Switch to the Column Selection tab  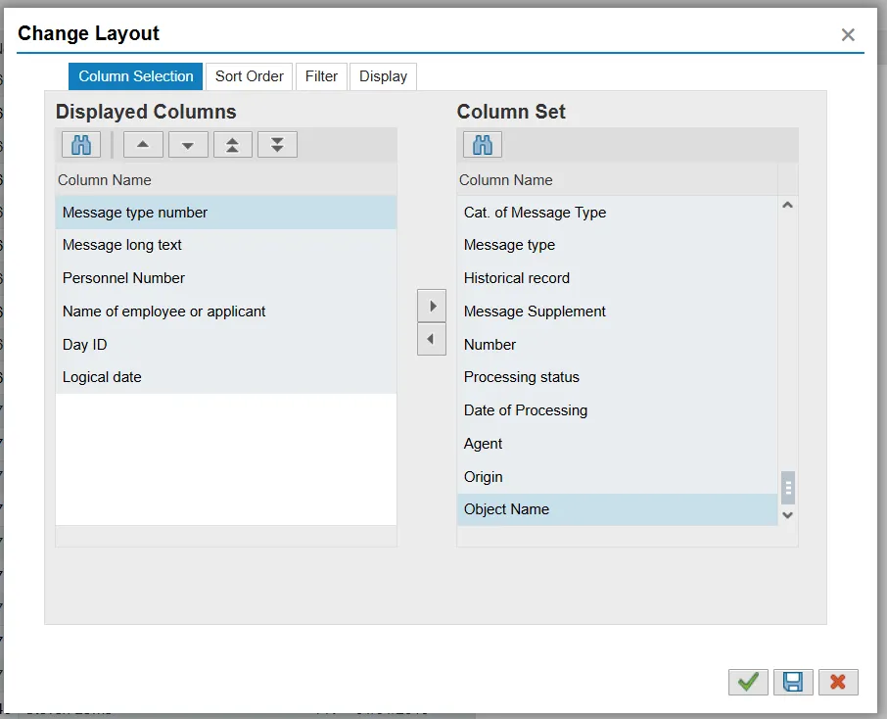pyautogui.click(x=136, y=76)
